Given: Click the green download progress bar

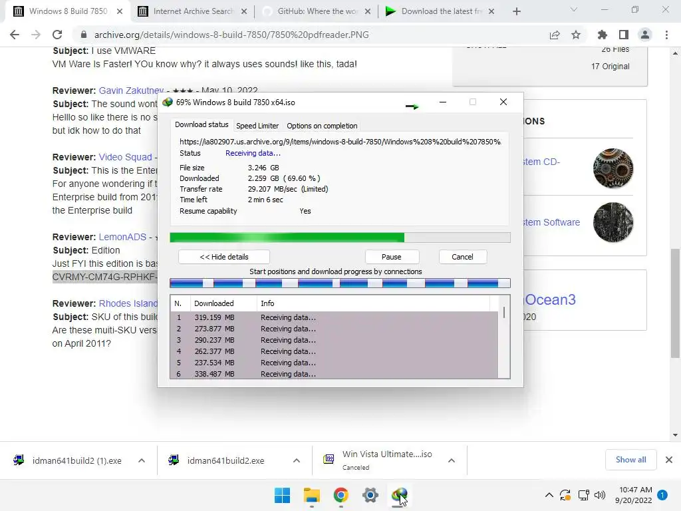Looking at the screenshot, I should coord(340,238).
